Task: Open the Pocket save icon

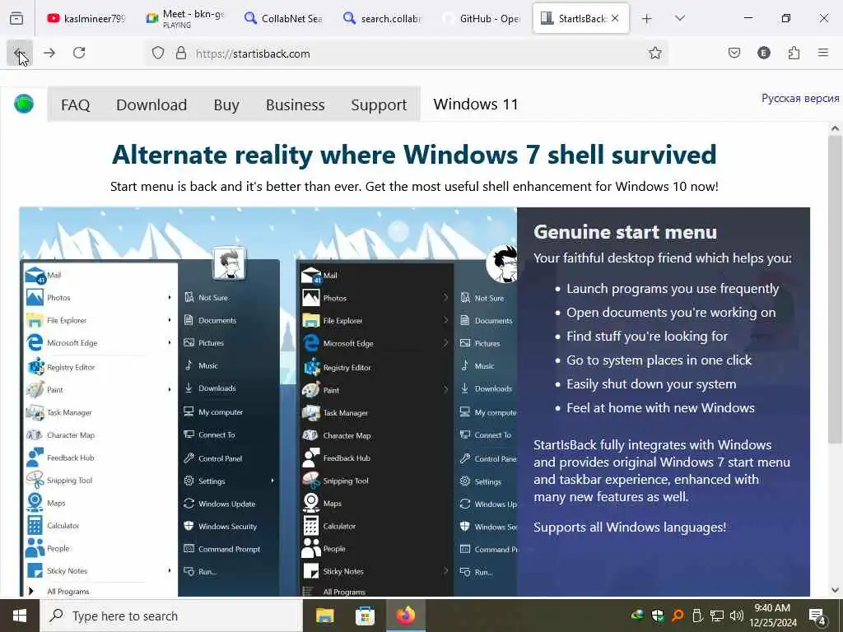Action: [734, 53]
